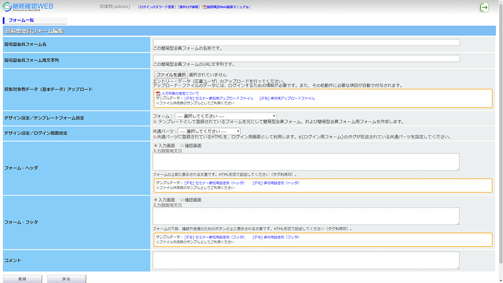503x283 pixels.
Task: Click the ファイルを選択 button
Action: (x=170, y=75)
